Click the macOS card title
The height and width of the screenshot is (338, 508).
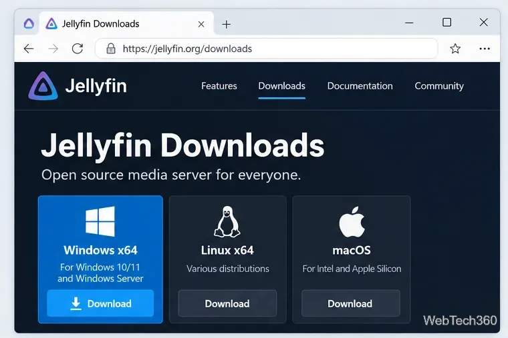tap(352, 251)
